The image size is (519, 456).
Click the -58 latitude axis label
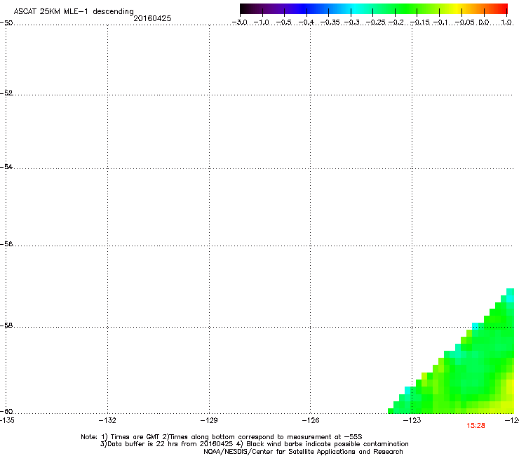click(x=6, y=326)
